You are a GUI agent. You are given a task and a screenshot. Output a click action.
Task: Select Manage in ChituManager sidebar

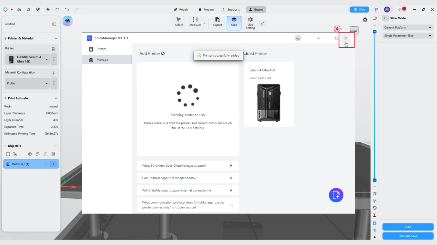pyautogui.click(x=107, y=60)
